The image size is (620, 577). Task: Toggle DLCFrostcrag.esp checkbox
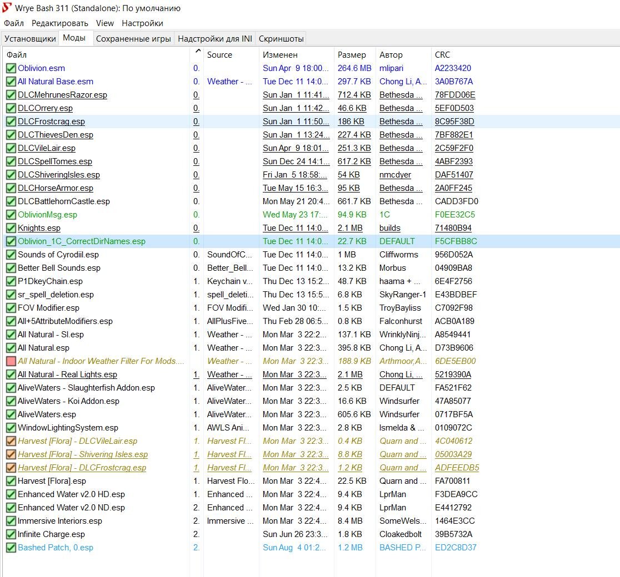(11, 122)
